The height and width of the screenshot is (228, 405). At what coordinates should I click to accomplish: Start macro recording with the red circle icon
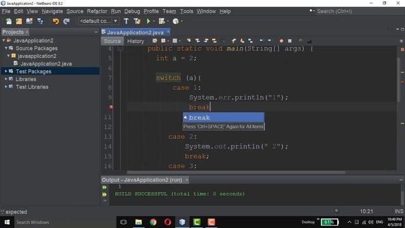point(281,41)
